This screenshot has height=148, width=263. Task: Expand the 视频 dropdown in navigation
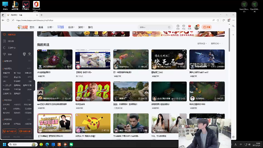pos(71,27)
